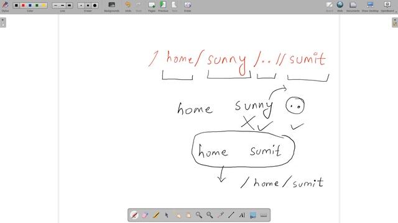The height and width of the screenshot is (223, 398).
Task: Click the Erase page button
Action: (187, 7)
